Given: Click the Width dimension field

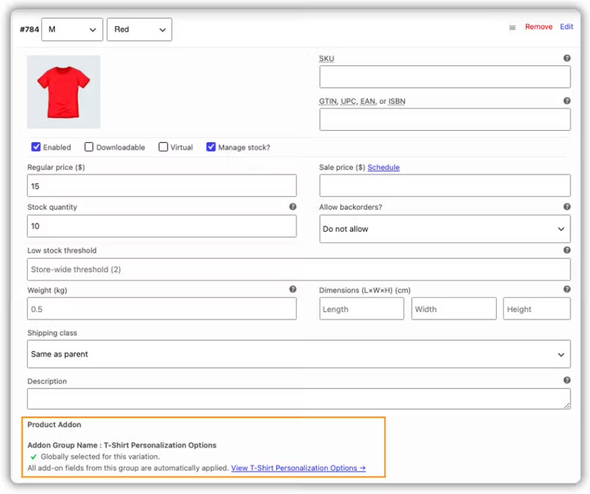Looking at the screenshot, I should 454,309.
